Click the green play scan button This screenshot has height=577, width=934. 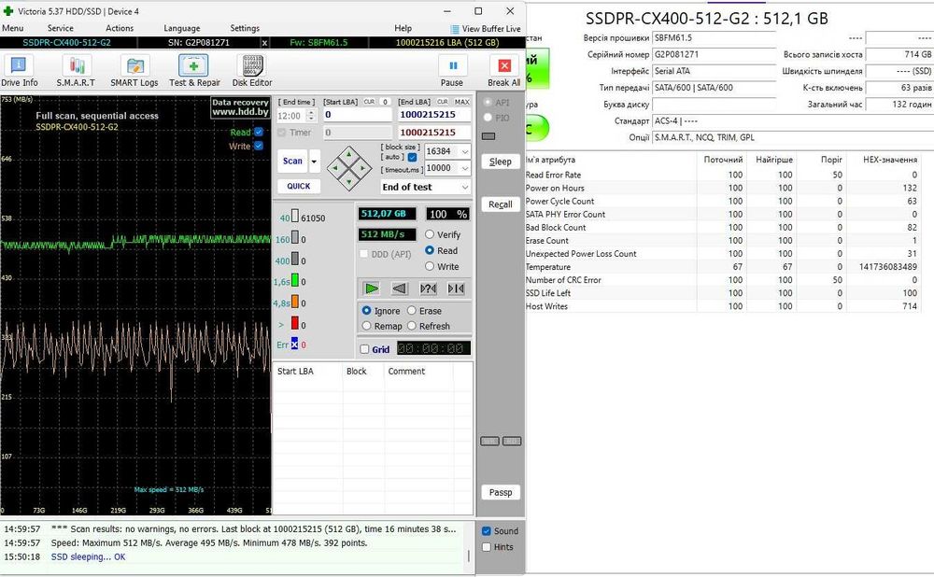pos(371,288)
